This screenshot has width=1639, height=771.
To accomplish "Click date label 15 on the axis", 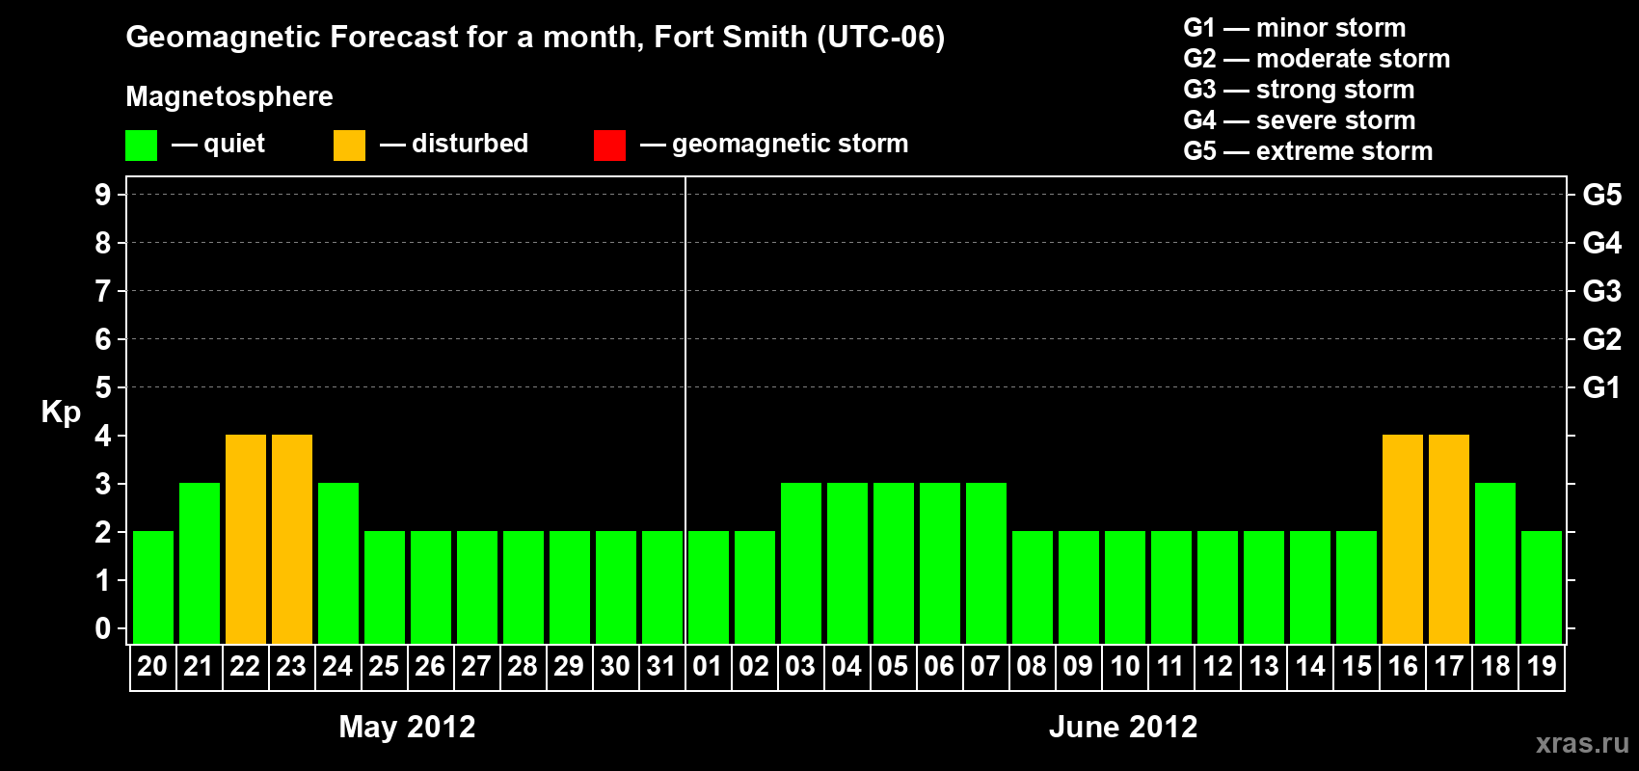I will [x=1357, y=666].
